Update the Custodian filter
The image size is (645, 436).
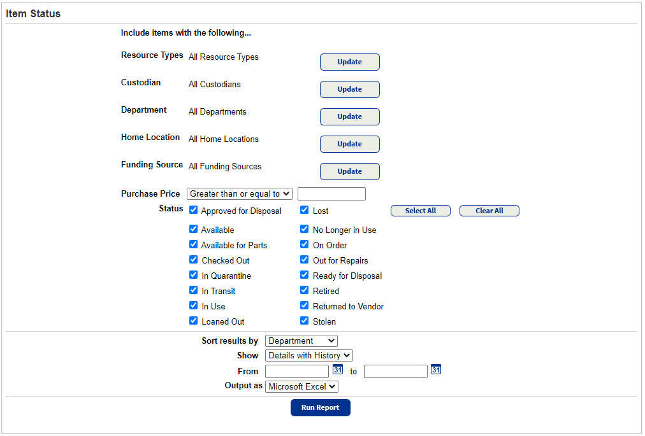click(x=349, y=89)
